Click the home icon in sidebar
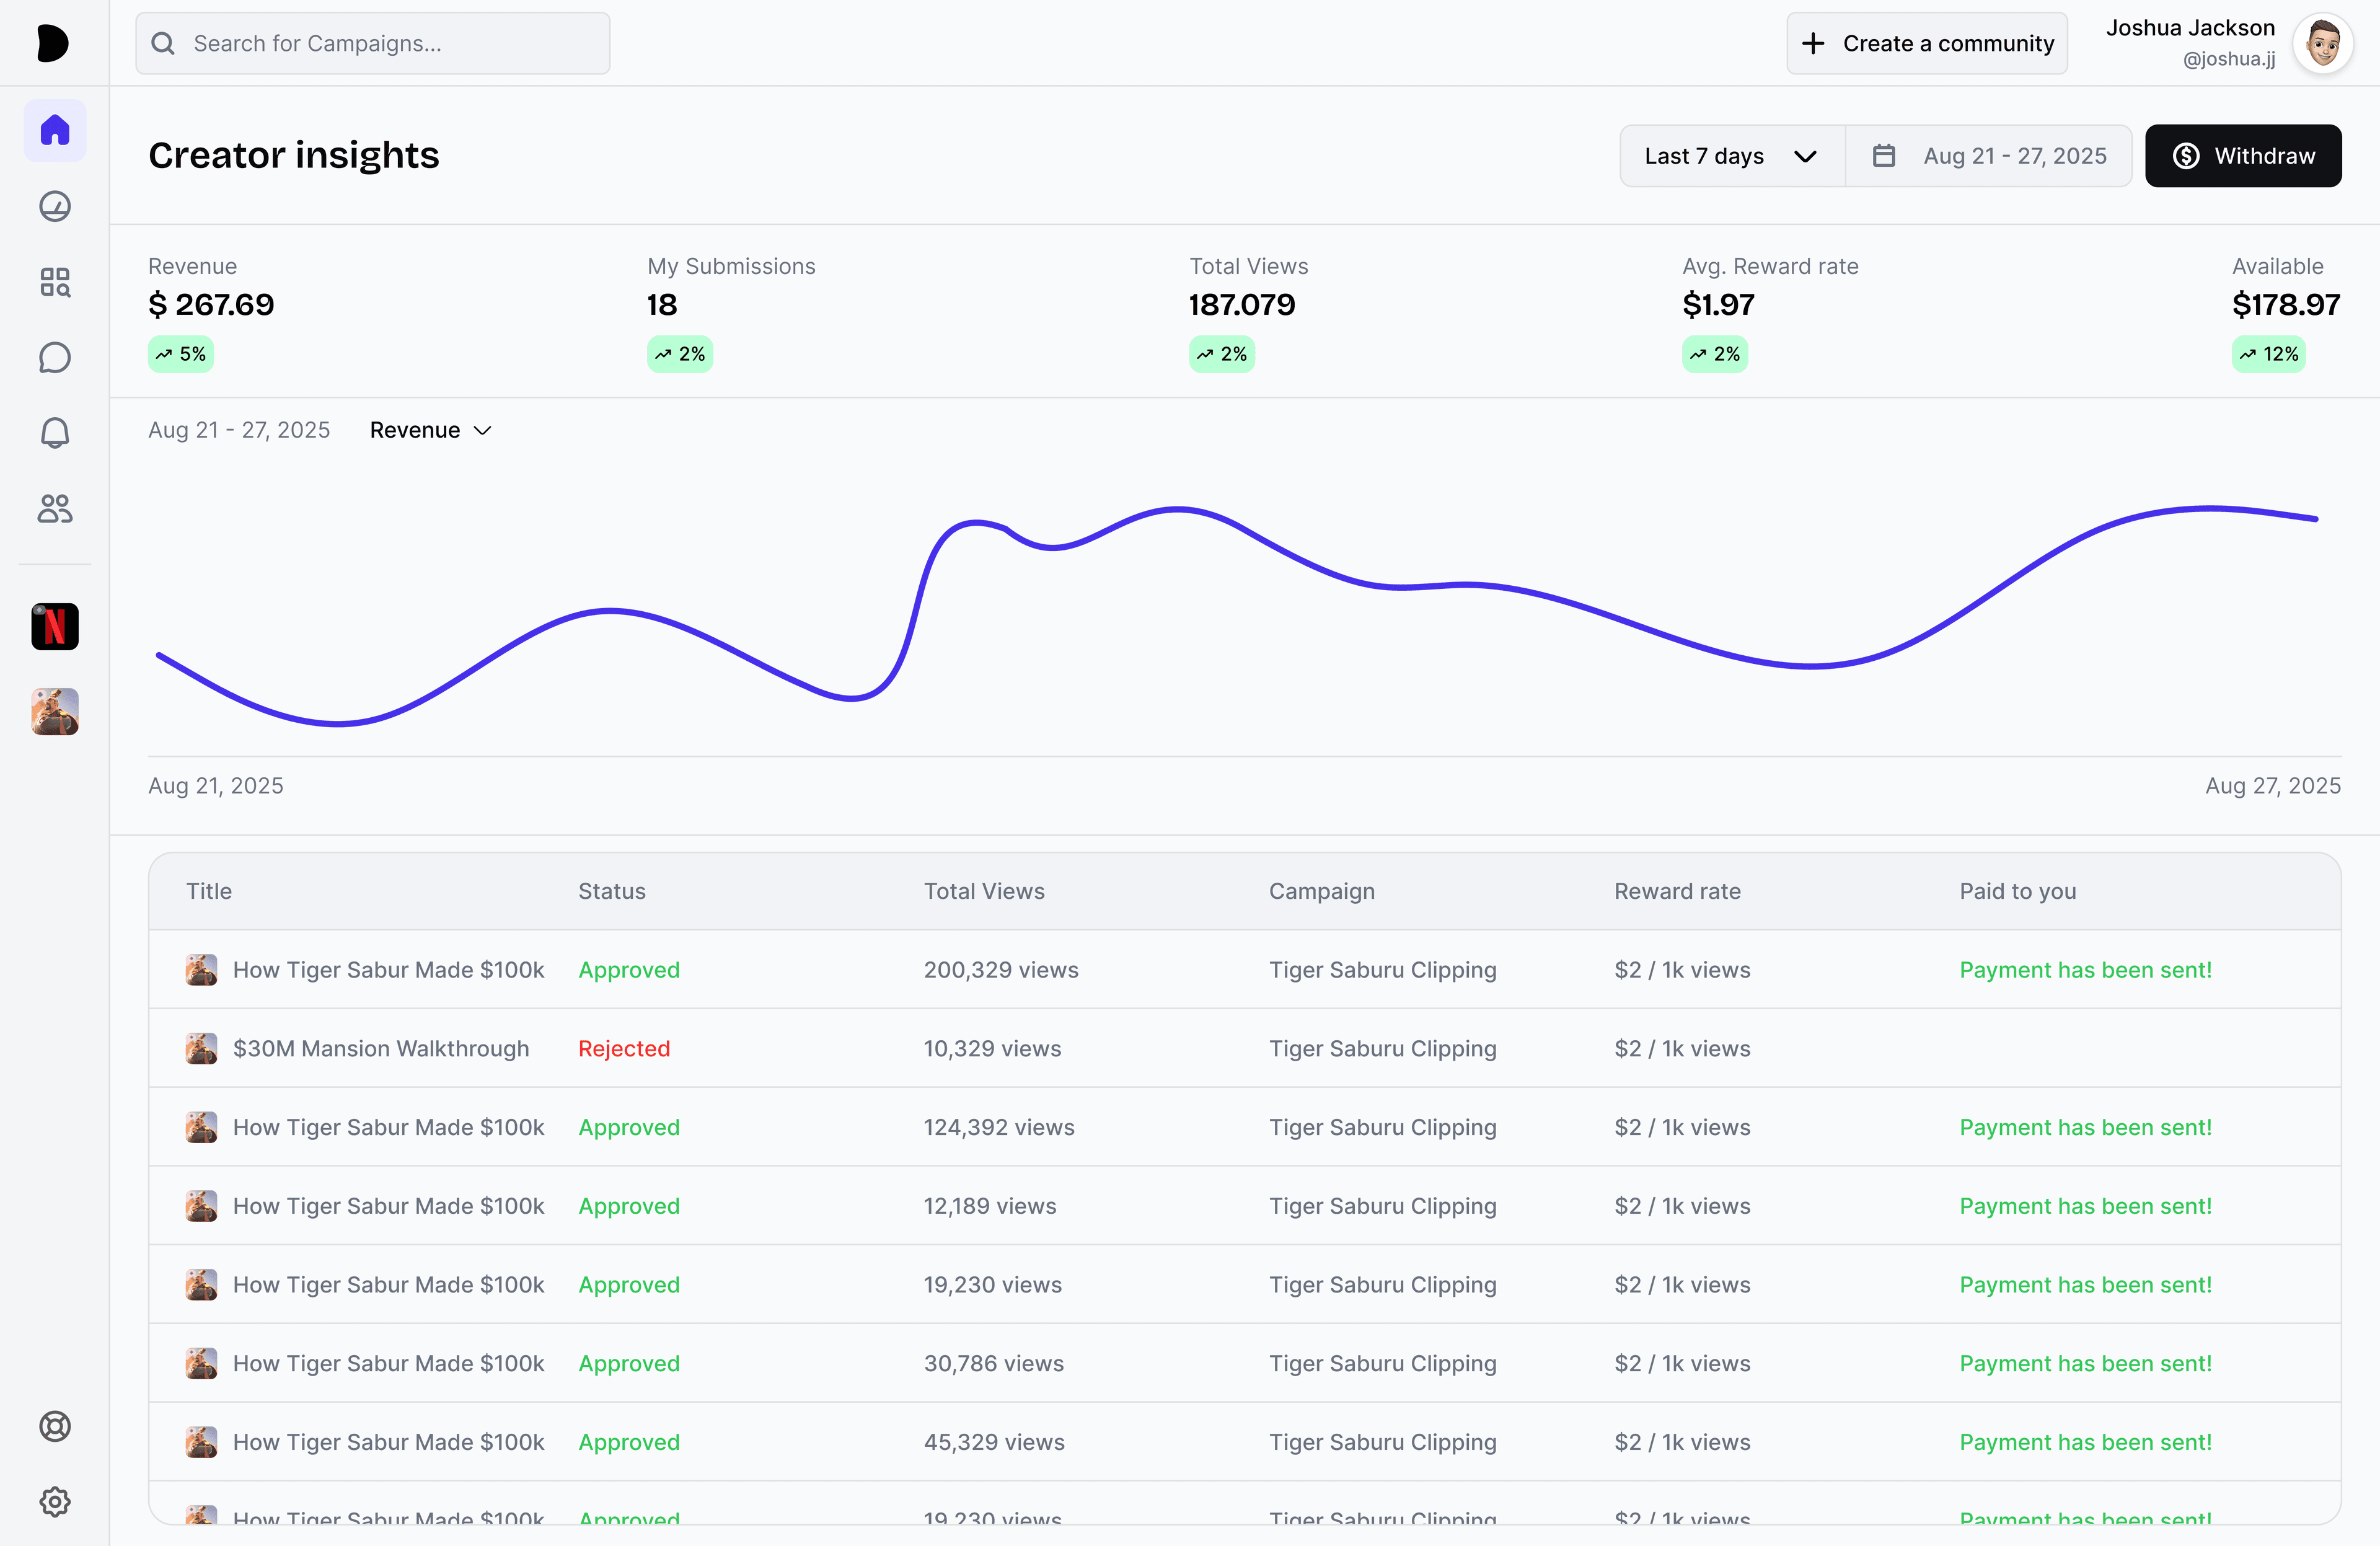 (x=54, y=130)
